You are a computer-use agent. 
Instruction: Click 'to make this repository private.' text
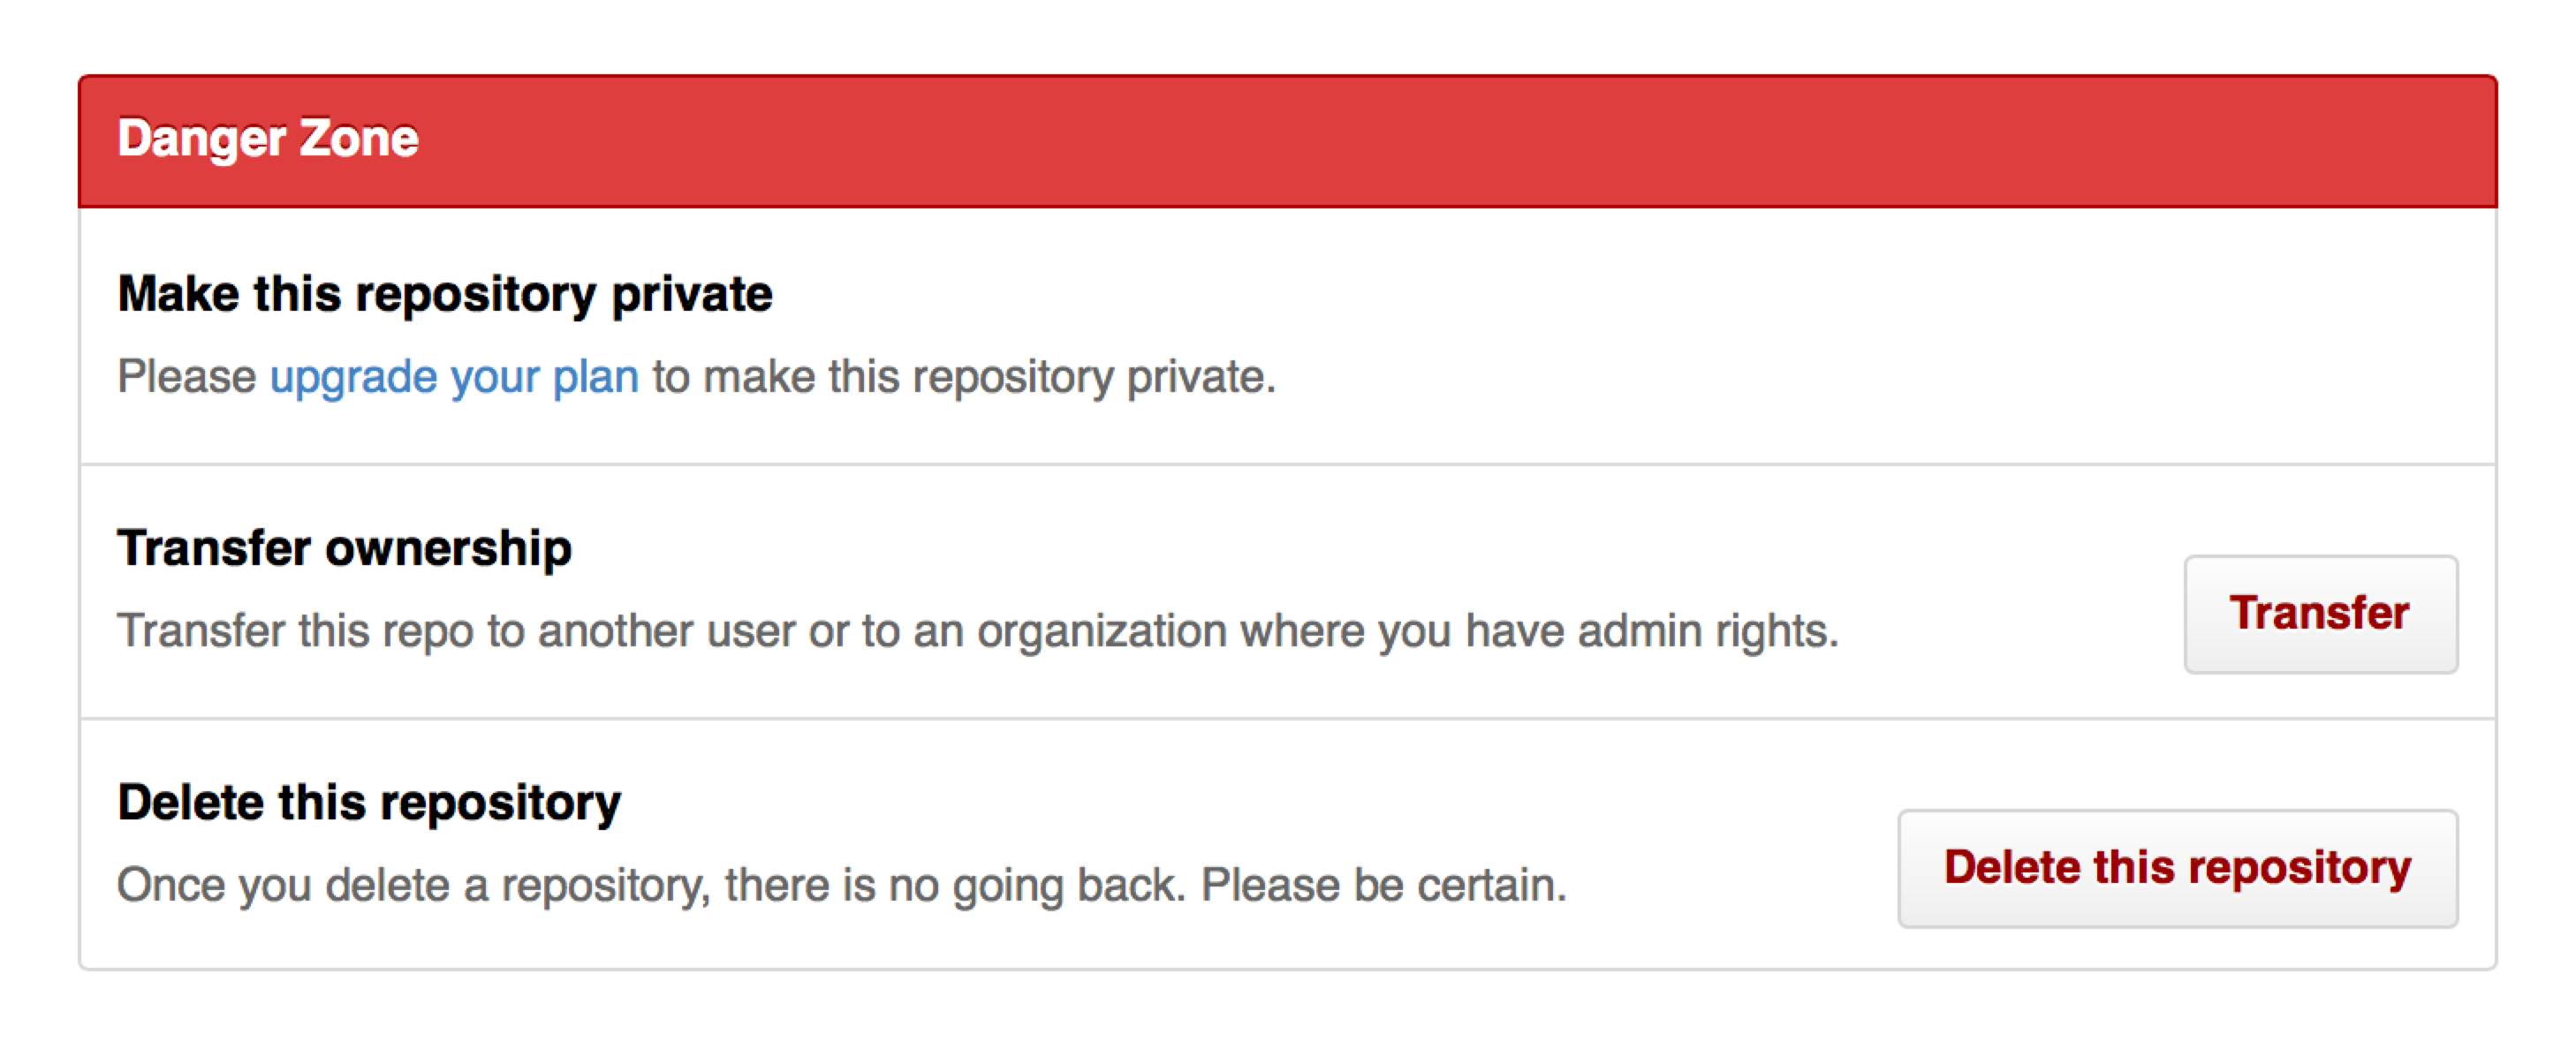coord(964,377)
